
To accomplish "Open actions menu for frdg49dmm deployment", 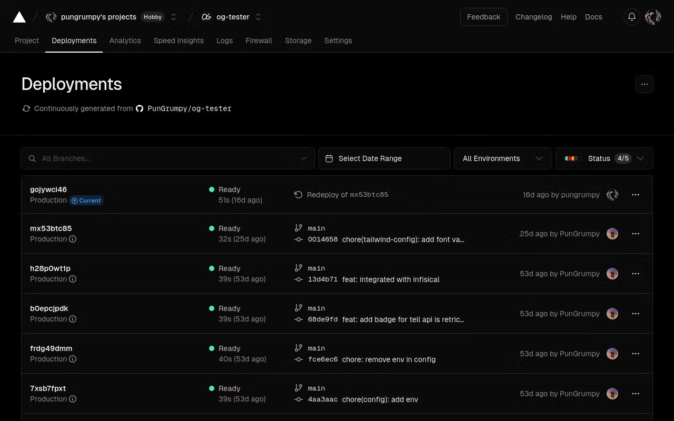I will (636, 354).
